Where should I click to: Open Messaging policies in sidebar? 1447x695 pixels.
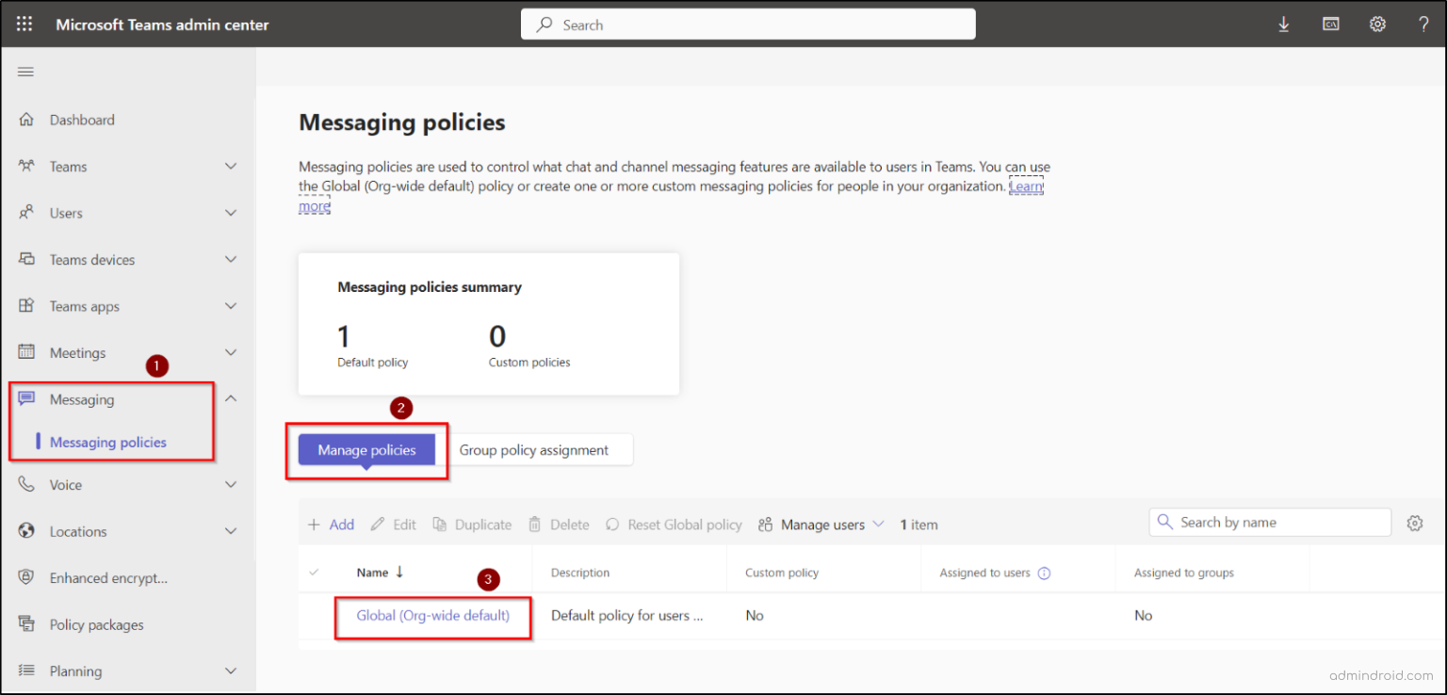coord(108,442)
